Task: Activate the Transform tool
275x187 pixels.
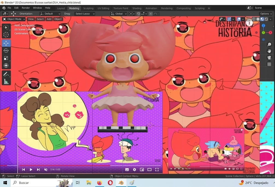Action: (x=6, y=65)
